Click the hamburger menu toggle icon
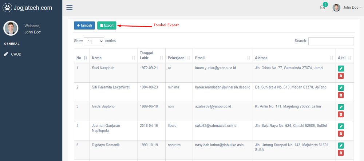The width and height of the screenshot is (364, 161). tap(70, 7)
